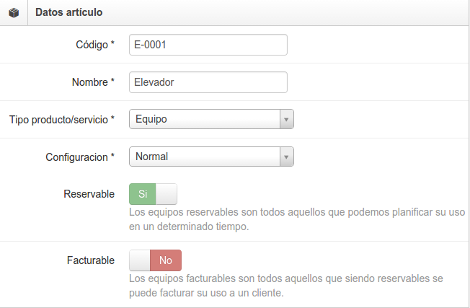Image resolution: width=470 pixels, height=308 pixels.
Task: Click the Facturable help description text
Action: tap(286, 286)
